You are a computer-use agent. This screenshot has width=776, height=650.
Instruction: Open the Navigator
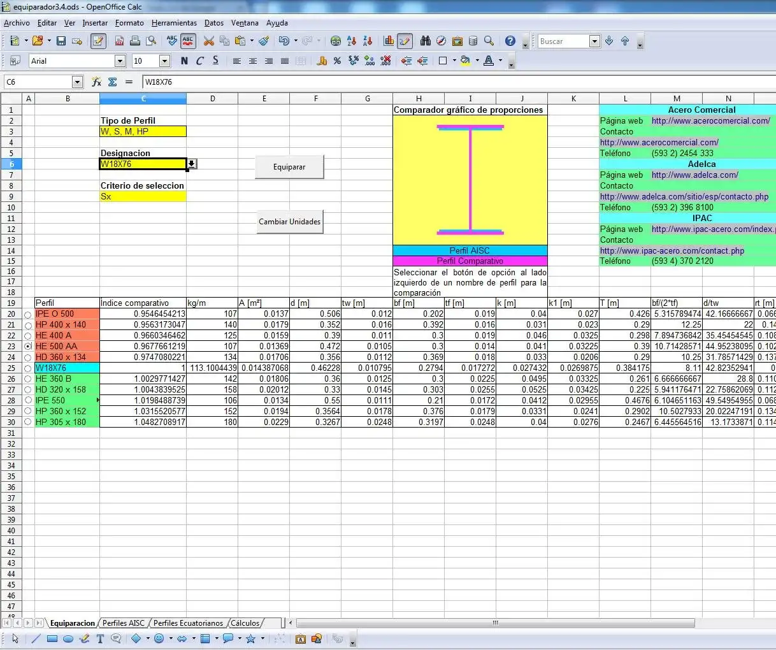click(441, 40)
